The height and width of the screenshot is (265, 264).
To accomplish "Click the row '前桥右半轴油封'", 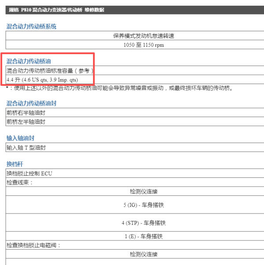I will (x=135, y=113).
